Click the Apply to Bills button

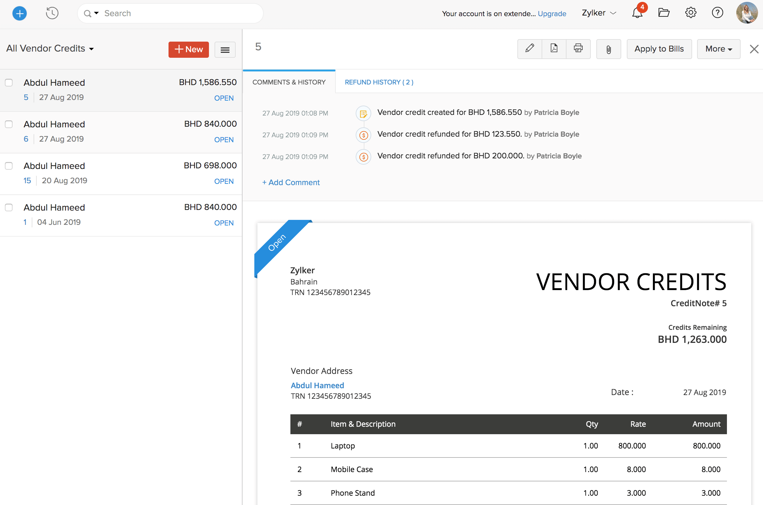coord(659,49)
